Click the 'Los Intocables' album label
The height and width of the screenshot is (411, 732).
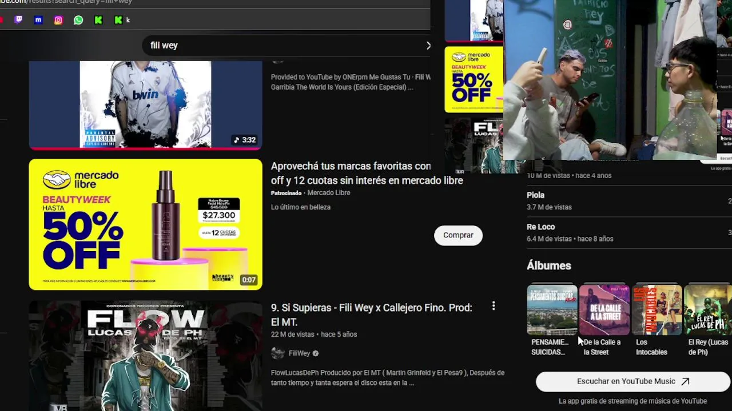click(x=651, y=347)
